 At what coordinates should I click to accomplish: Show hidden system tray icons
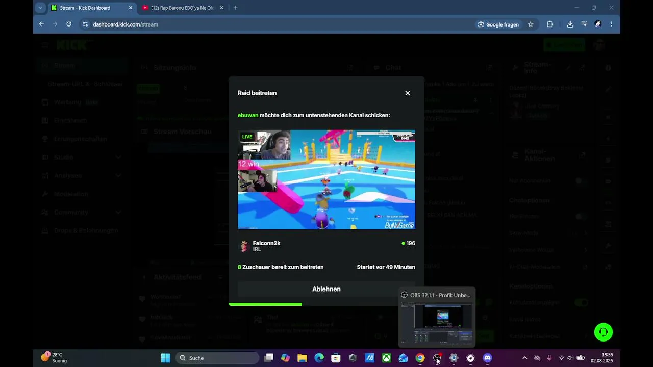[x=524, y=358]
